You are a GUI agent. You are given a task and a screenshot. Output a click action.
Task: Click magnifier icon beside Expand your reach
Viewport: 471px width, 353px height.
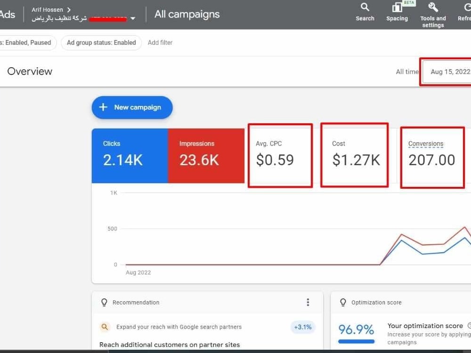click(x=105, y=327)
